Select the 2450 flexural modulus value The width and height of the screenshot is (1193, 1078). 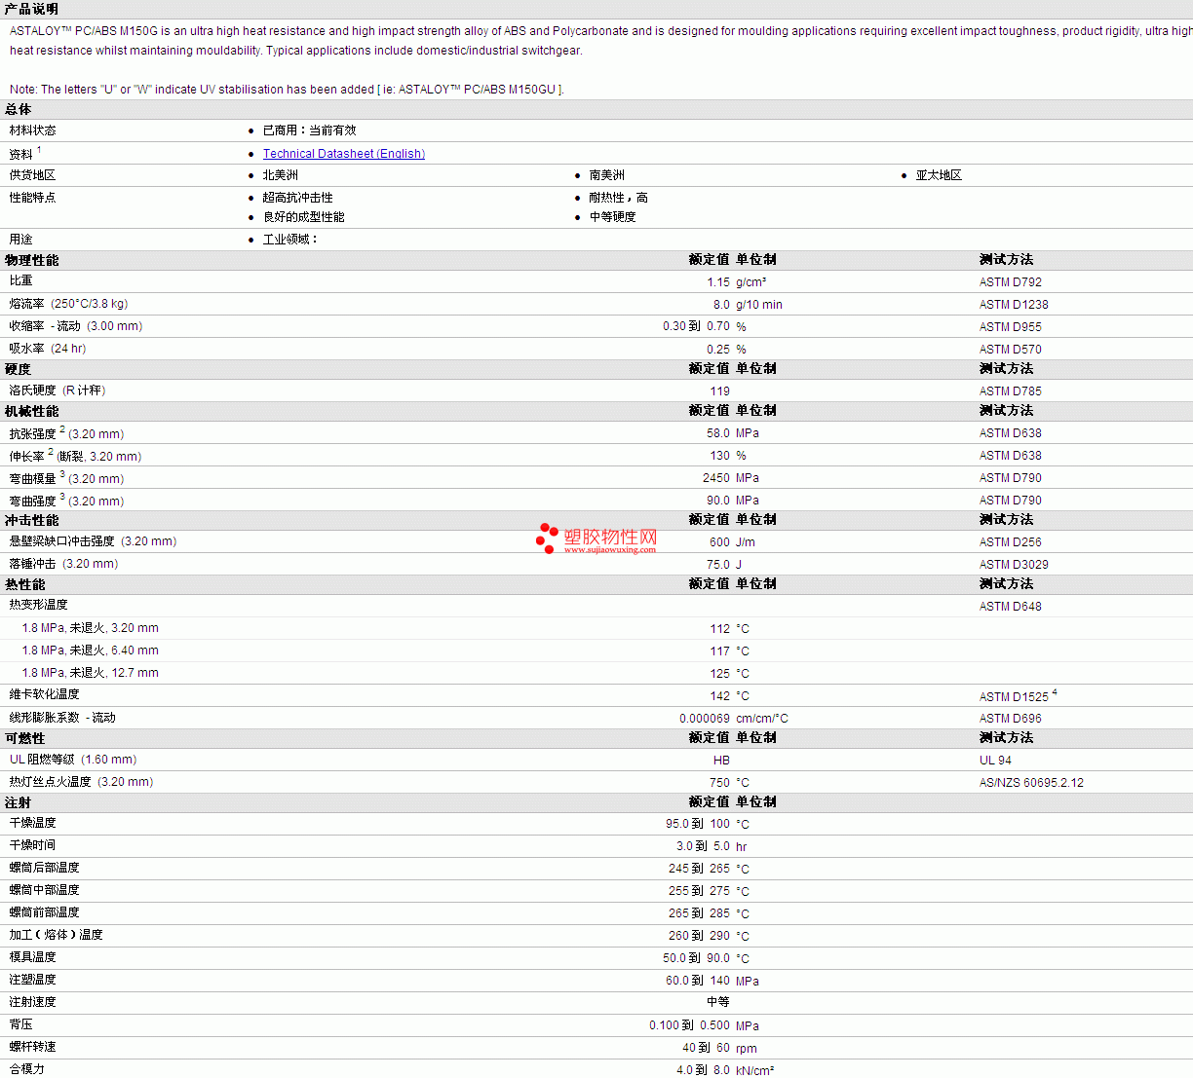[x=716, y=478]
